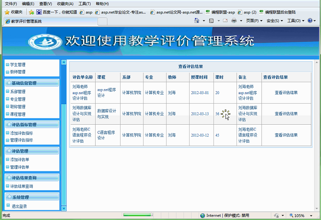Click the blue help question mark icon
Image resolution: width=321 pixels, height=220 pixels.
(310, 20)
